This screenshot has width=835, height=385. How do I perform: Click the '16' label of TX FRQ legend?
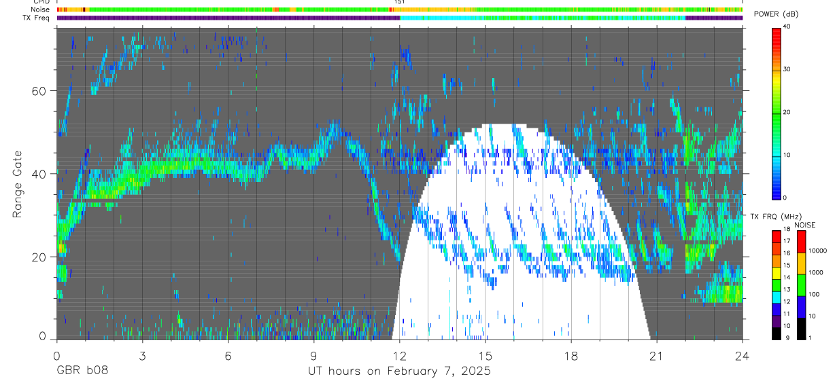click(x=787, y=253)
